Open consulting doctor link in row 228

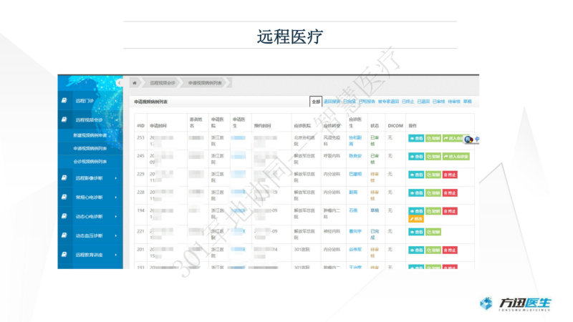tap(353, 192)
